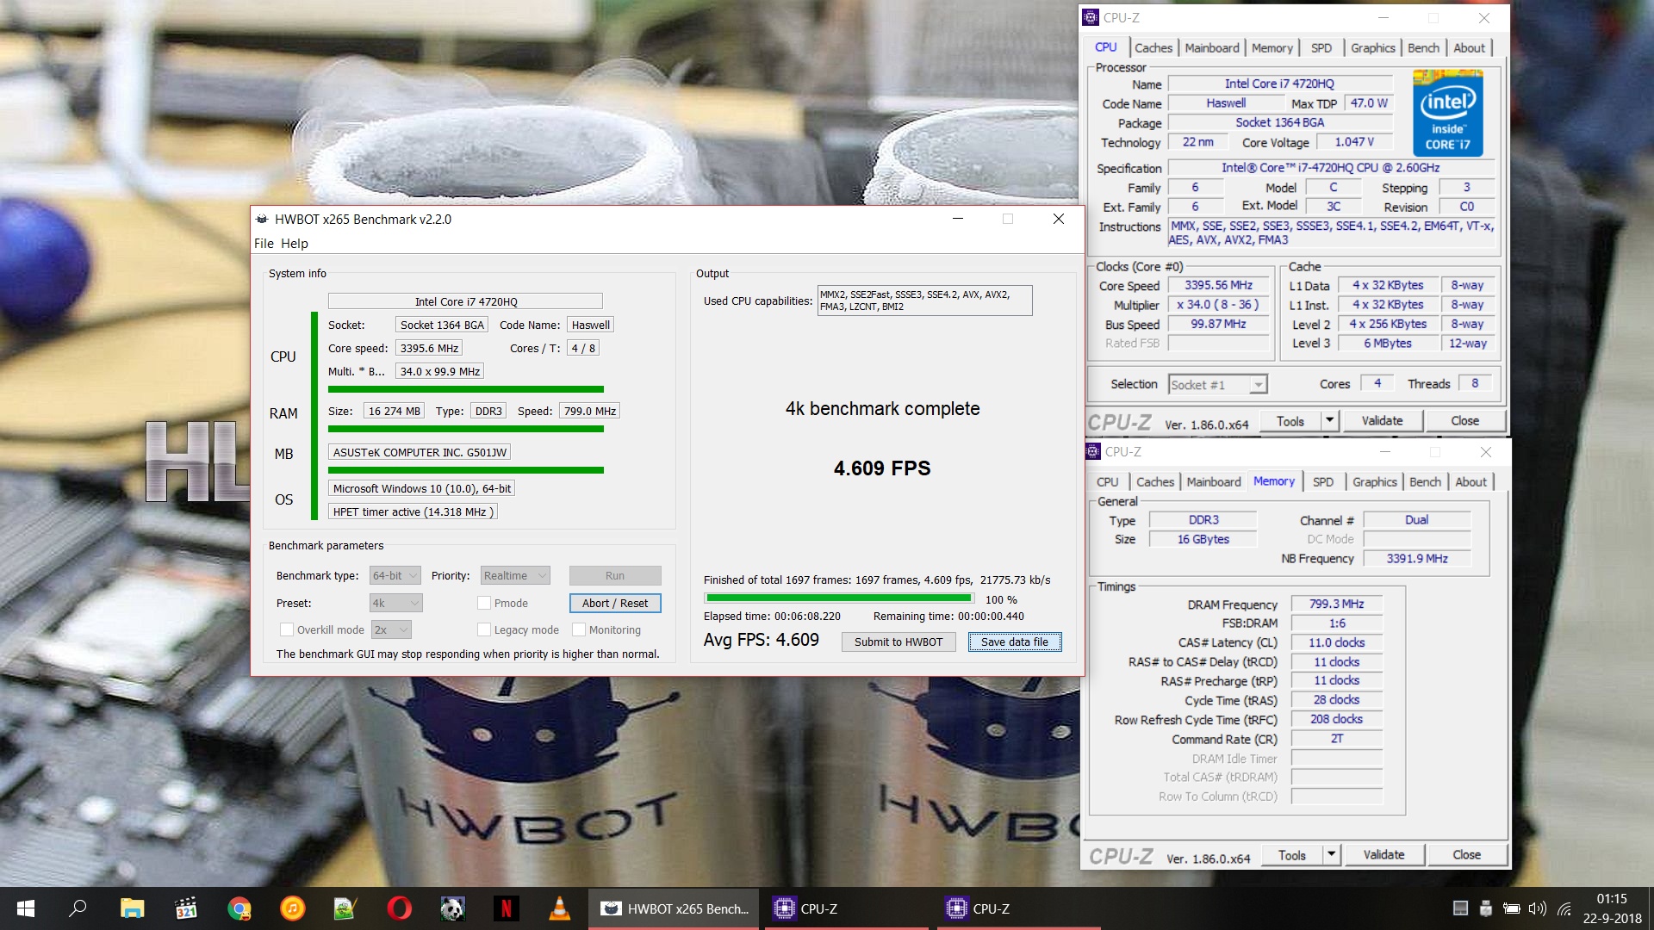Click Tools button in top CPU-Z
This screenshot has height=930, width=1654.
pyautogui.click(x=1290, y=421)
